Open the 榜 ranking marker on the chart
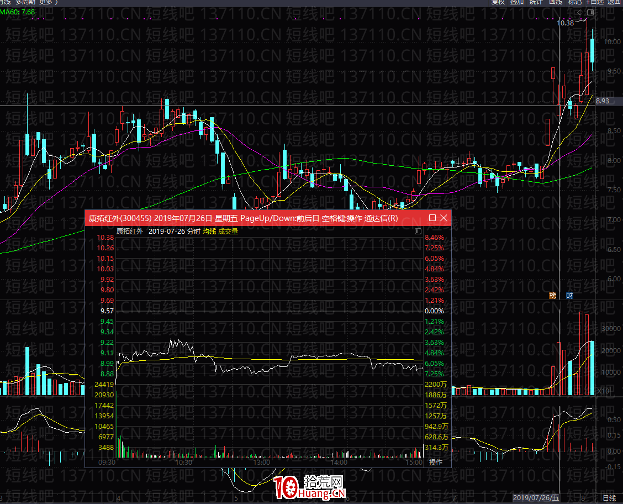The image size is (623, 504). [x=552, y=295]
